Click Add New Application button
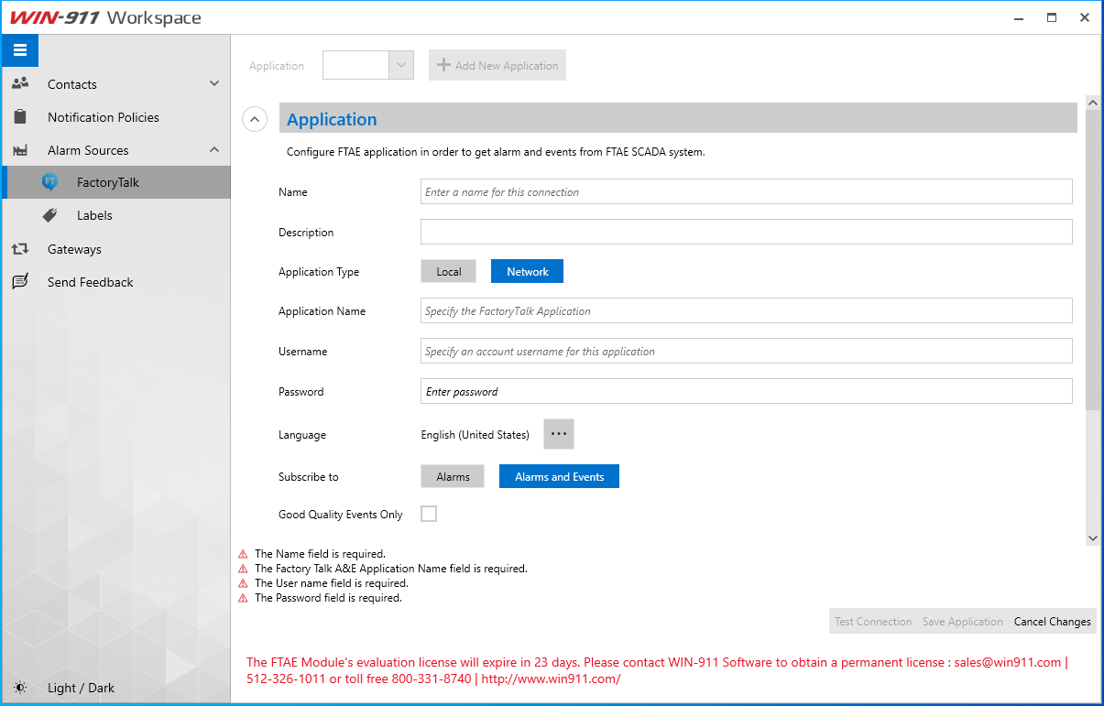 click(497, 65)
